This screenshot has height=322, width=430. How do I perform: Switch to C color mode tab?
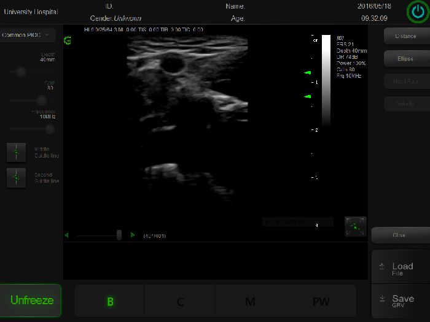180,301
